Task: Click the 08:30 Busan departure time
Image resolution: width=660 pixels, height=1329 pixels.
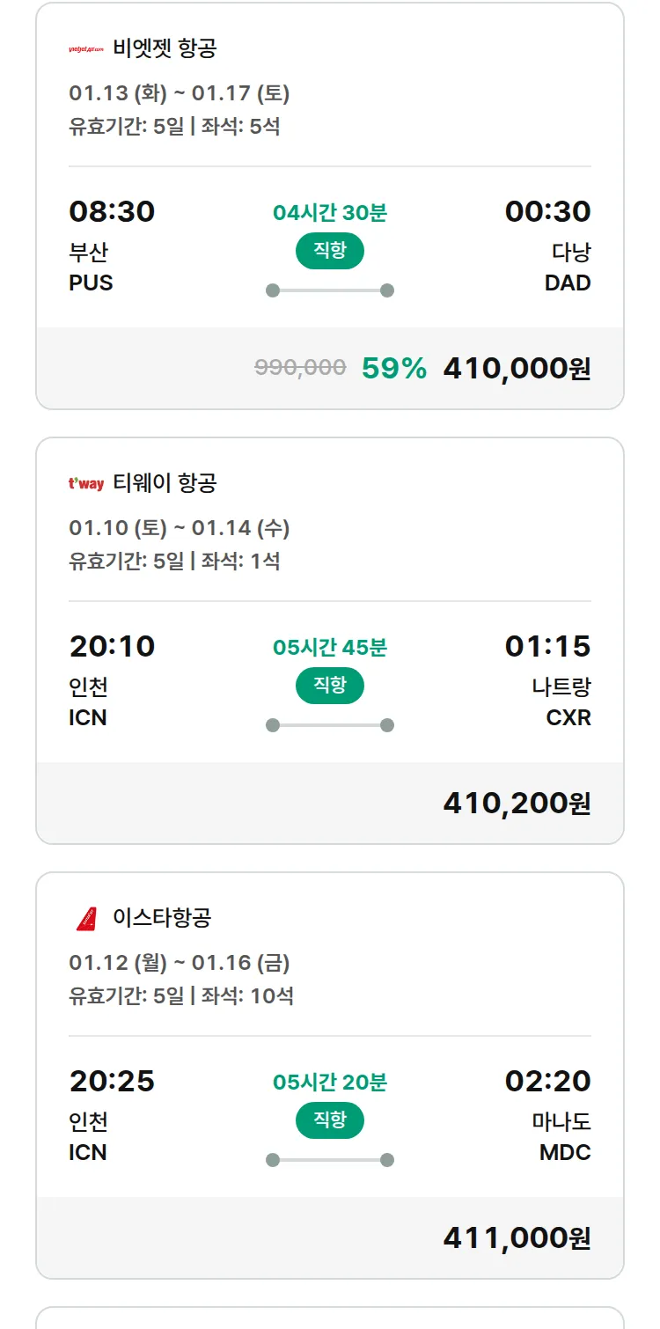Action: click(x=112, y=211)
